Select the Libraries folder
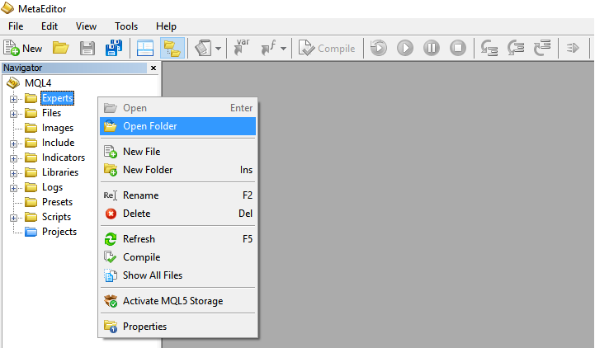 [60, 172]
